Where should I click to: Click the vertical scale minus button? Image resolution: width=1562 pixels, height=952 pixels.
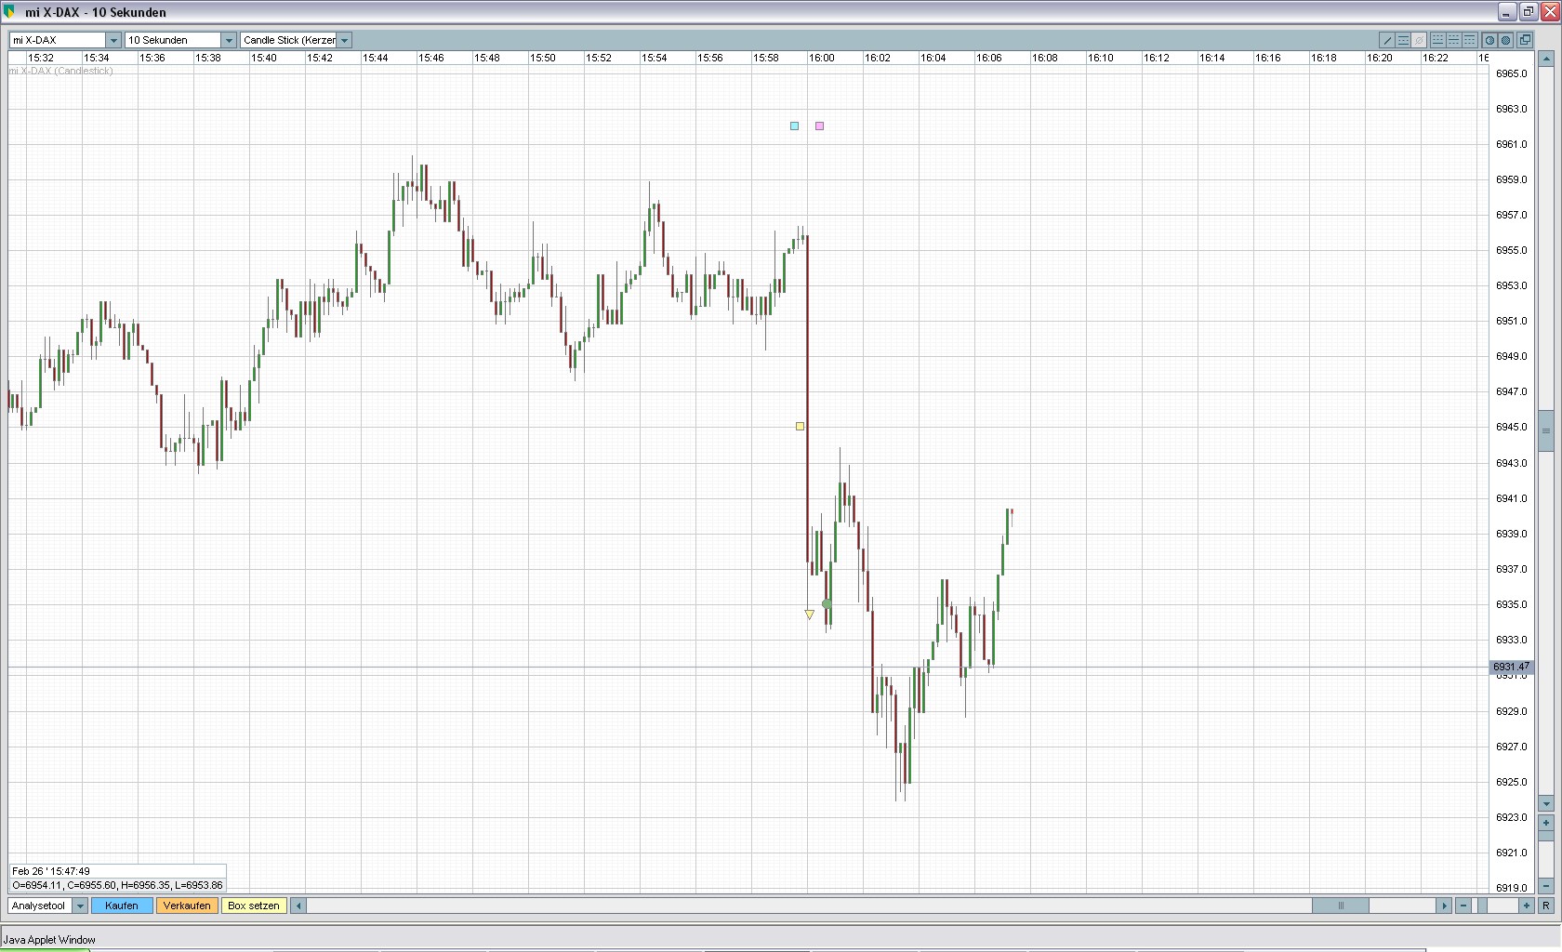coord(1546,884)
